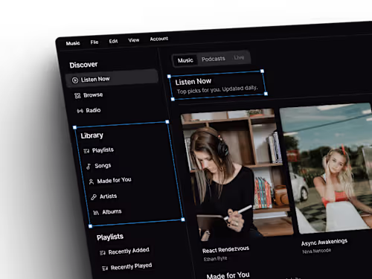The width and height of the screenshot is (372, 279).
Task: Click the Radio broadcast icon
Action: click(x=80, y=111)
